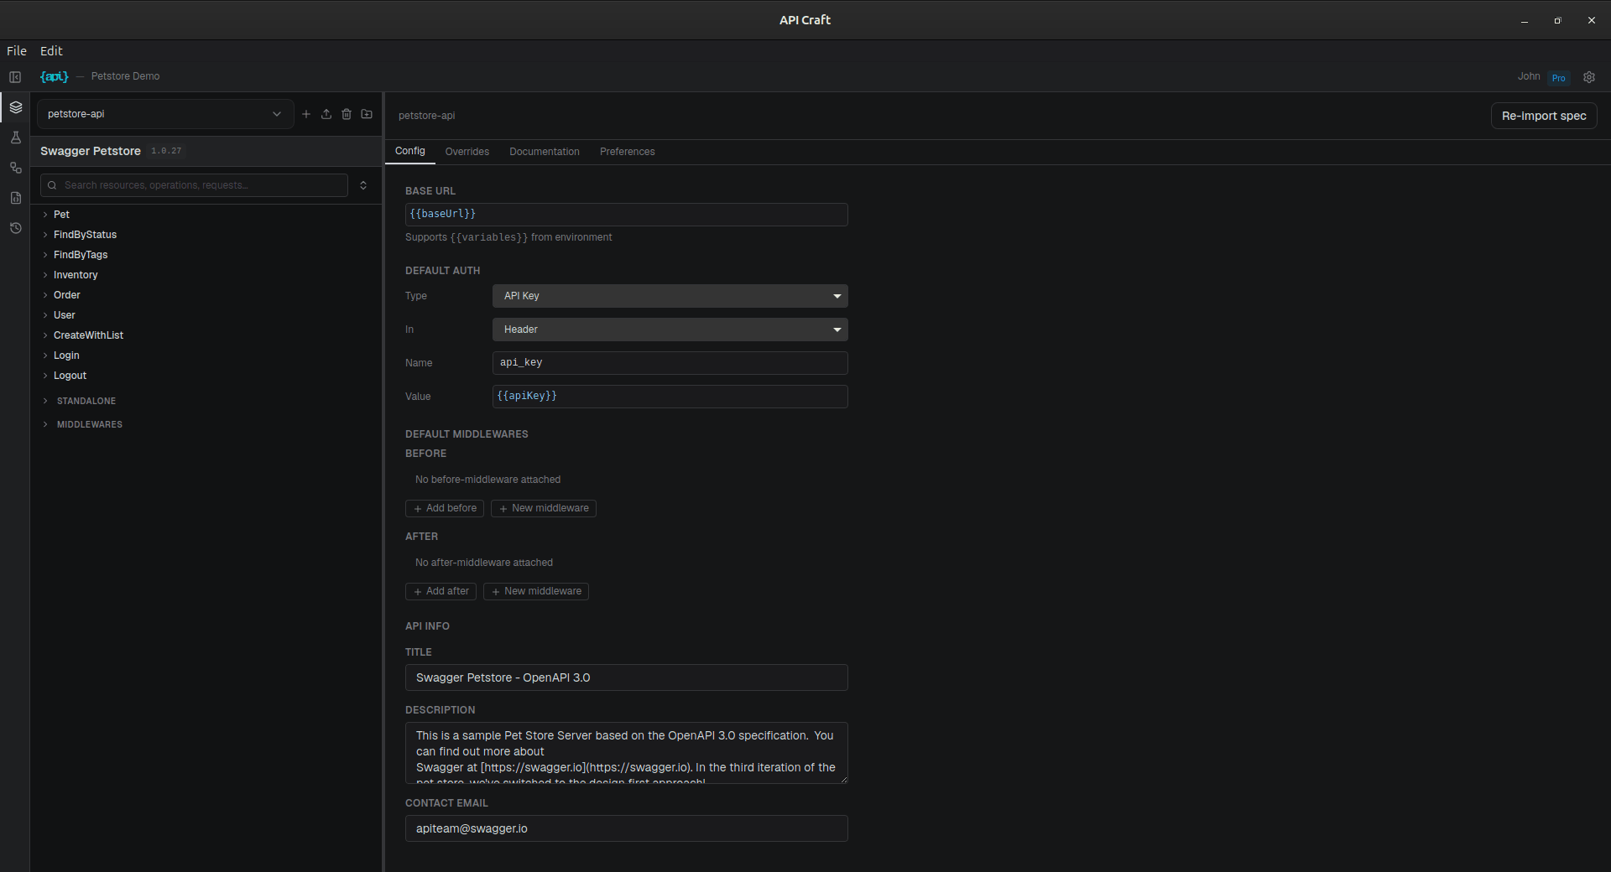Open the Edit menu
Image resolution: width=1611 pixels, height=872 pixels.
point(51,51)
